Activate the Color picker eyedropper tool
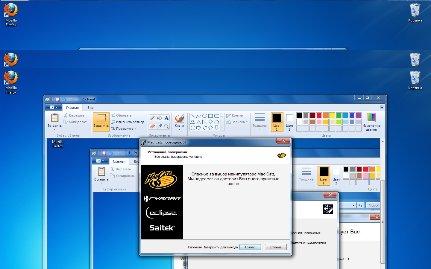The width and height of the screenshot is (431, 269). pyautogui.click(x=160, y=126)
